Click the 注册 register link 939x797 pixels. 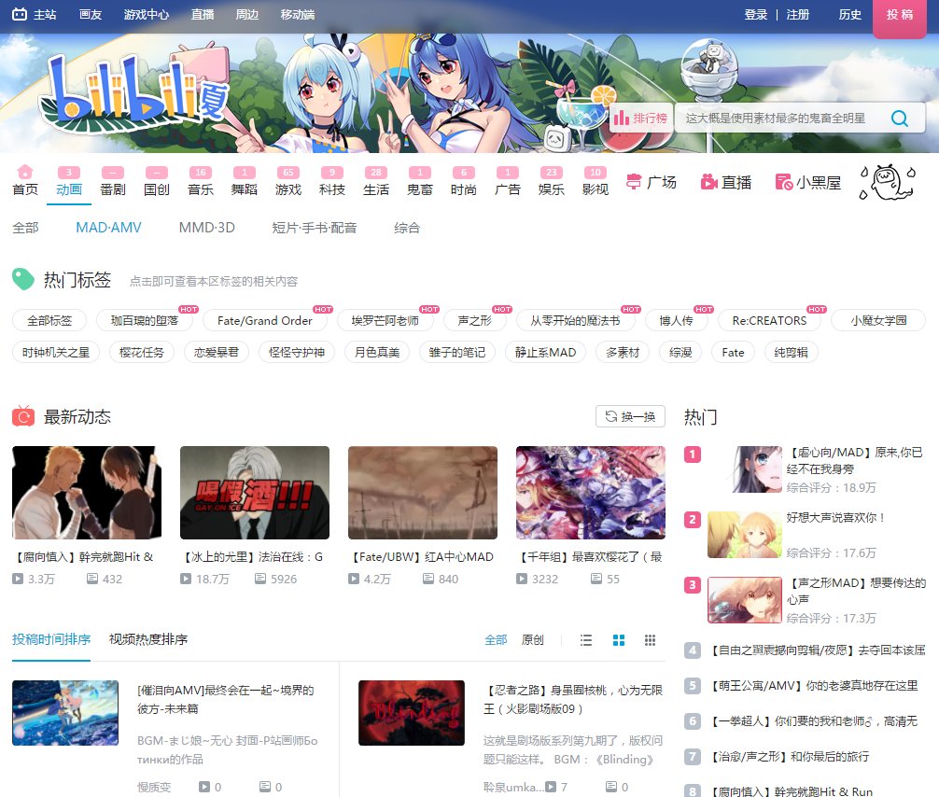[798, 14]
